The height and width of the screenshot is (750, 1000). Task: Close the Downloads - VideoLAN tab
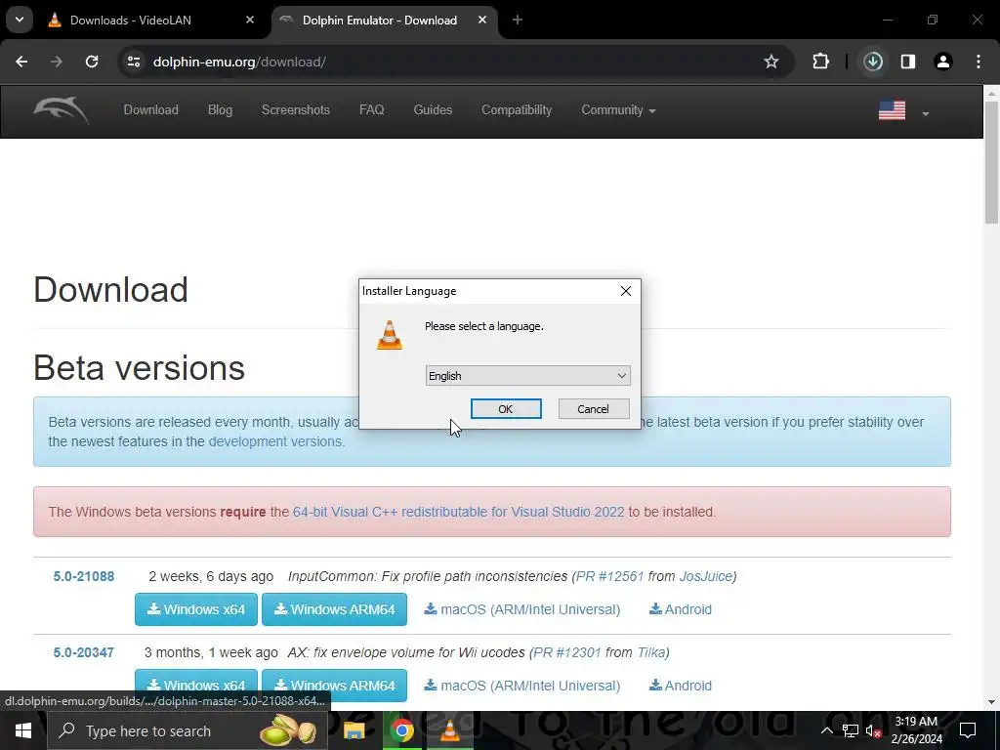click(250, 21)
